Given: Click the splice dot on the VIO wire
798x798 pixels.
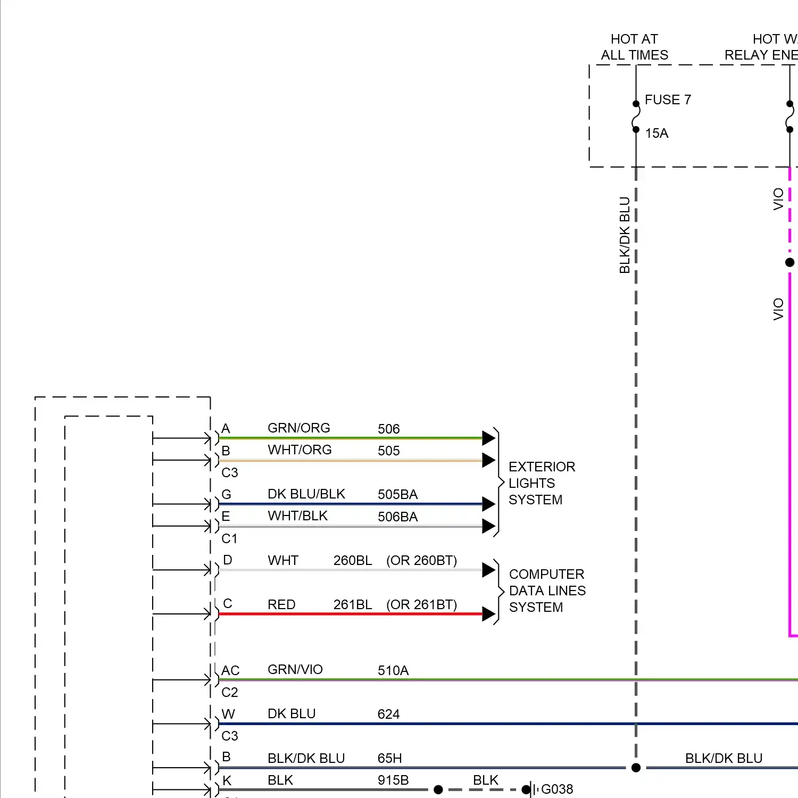Looking at the screenshot, I should 789,262.
